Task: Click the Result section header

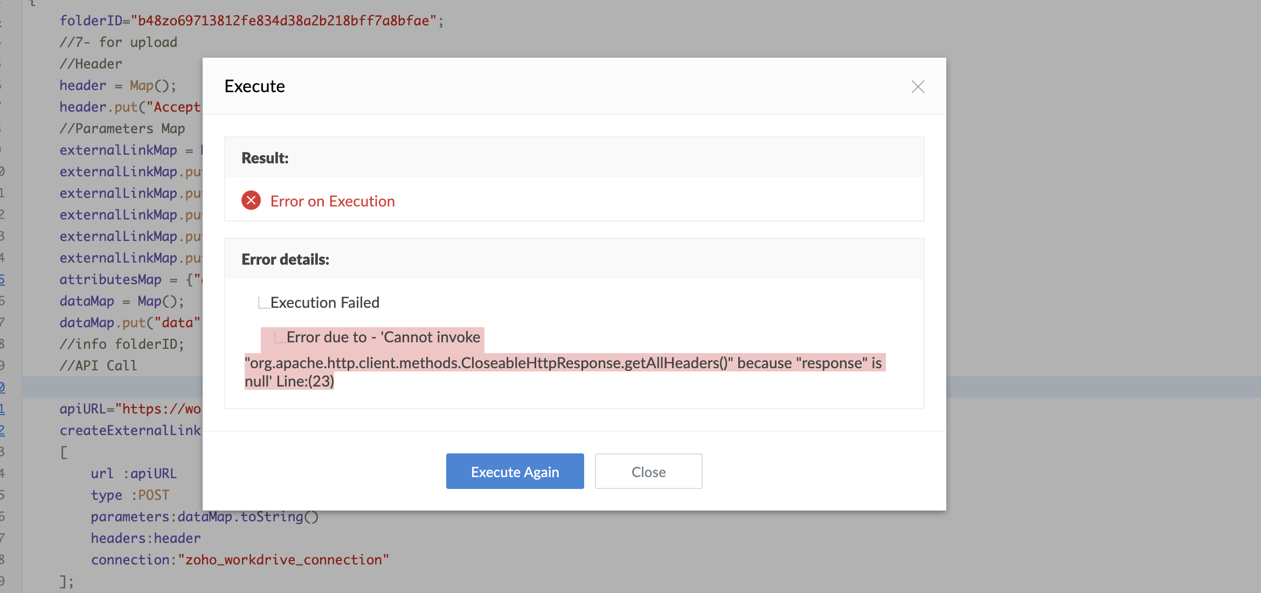Action: [265, 158]
